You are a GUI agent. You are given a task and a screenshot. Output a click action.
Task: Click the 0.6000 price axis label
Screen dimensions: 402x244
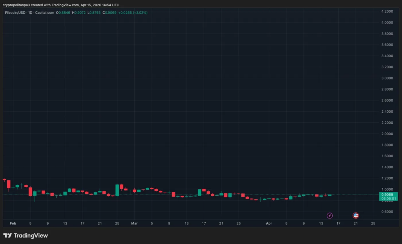pyautogui.click(x=387, y=211)
